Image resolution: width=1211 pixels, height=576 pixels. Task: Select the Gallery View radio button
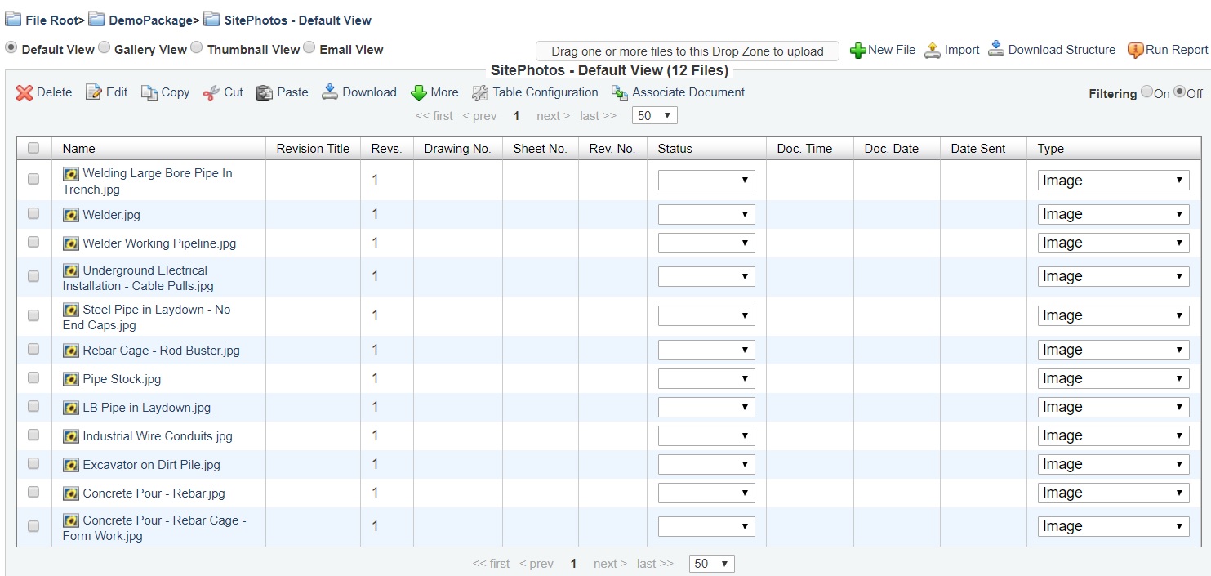(104, 48)
